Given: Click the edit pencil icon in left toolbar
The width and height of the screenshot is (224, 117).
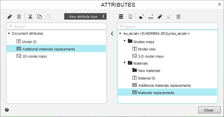Looking at the screenshot, I should [10, 17].
